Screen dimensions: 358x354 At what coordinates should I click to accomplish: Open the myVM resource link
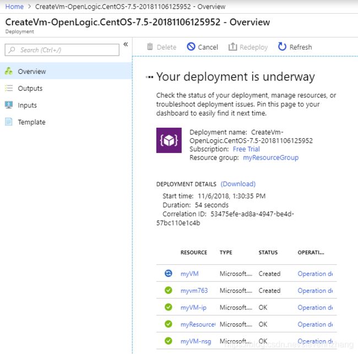(189, 274)
